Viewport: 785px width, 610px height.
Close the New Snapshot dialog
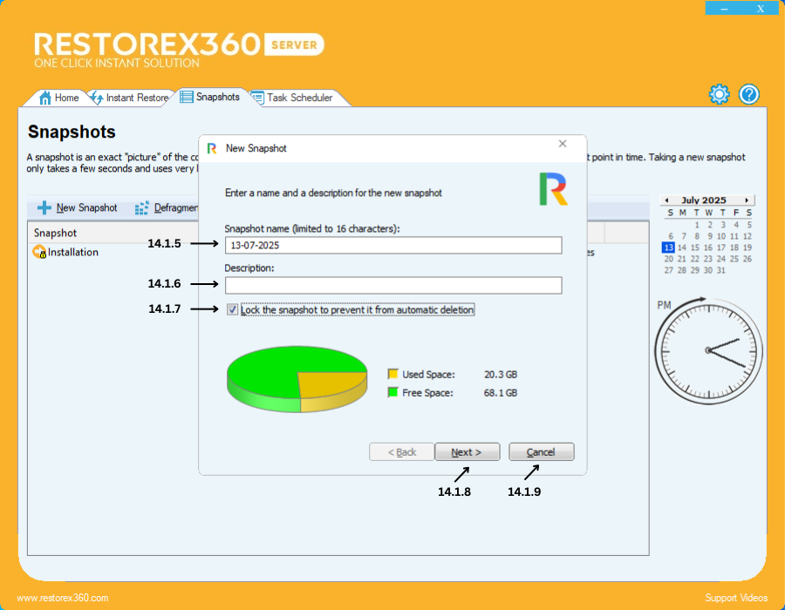click(563, 144)
